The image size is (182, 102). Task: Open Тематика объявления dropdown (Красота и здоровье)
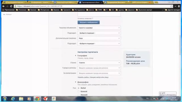tap(99, 28)
